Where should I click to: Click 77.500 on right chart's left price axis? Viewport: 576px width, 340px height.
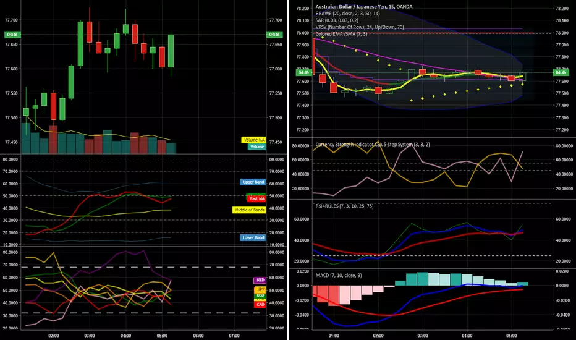tap(303, 93)
